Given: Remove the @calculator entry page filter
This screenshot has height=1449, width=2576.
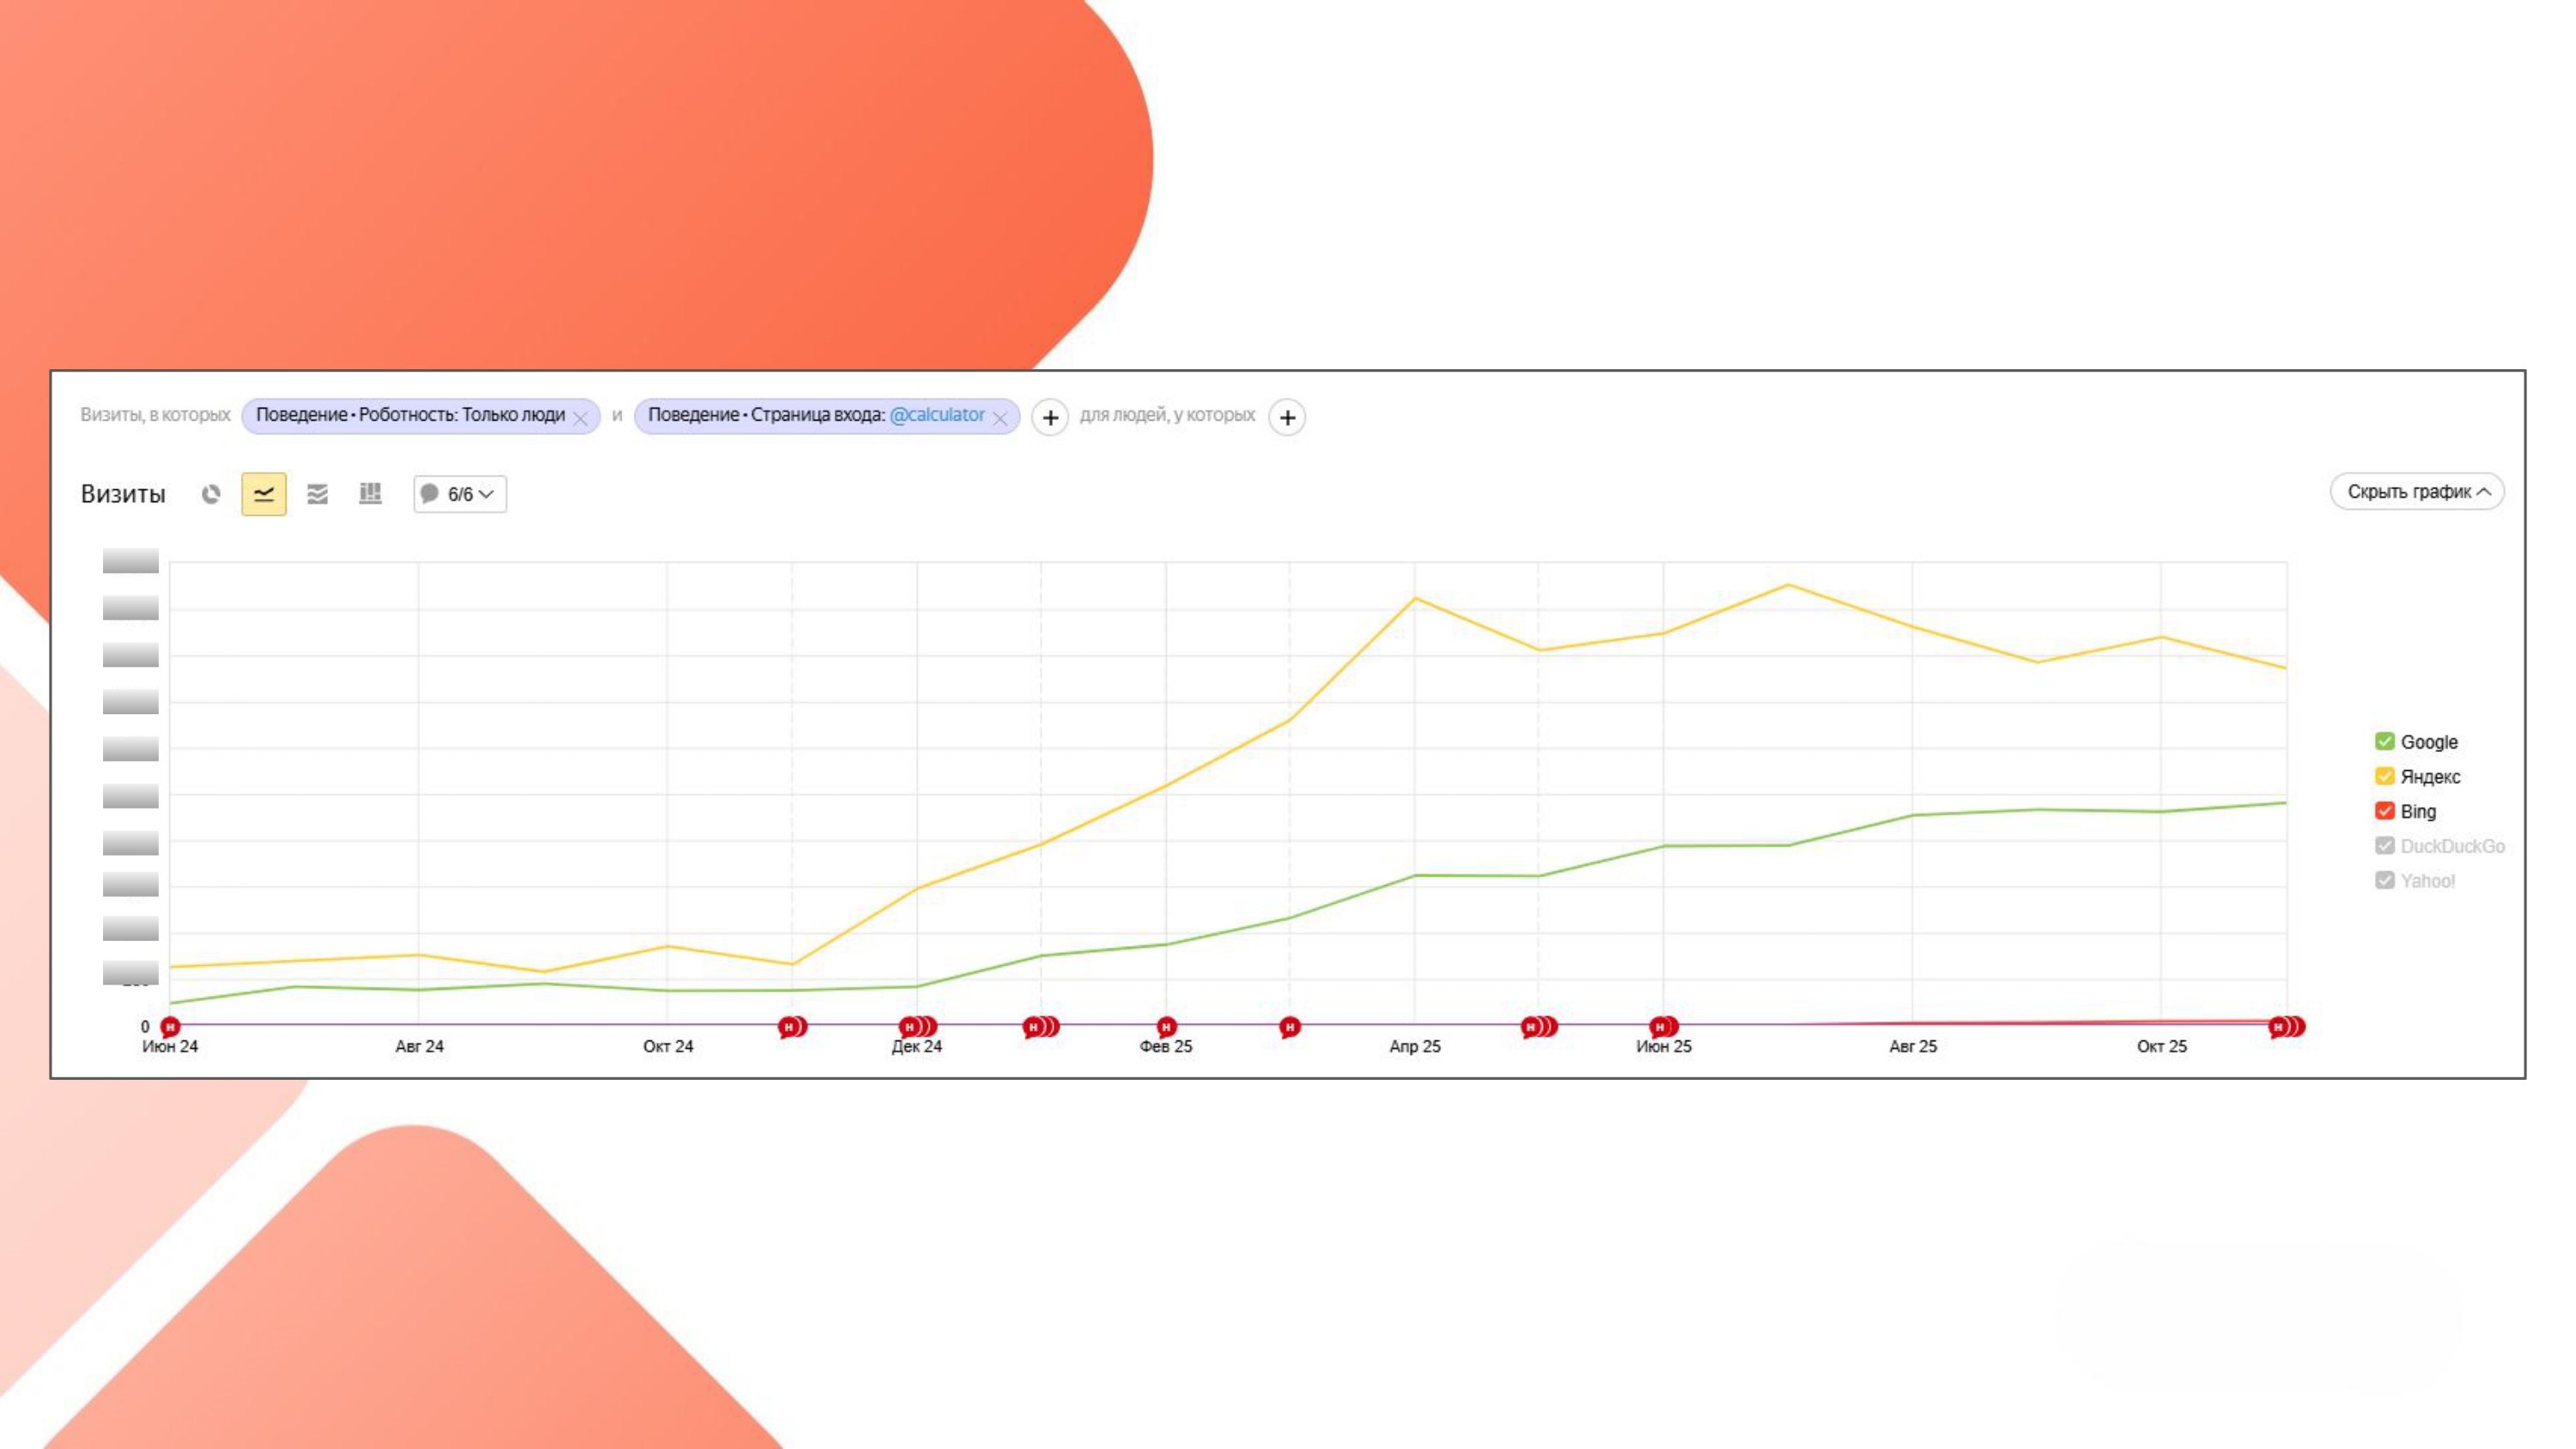Looking at the screenshot, I should 1000,418.
